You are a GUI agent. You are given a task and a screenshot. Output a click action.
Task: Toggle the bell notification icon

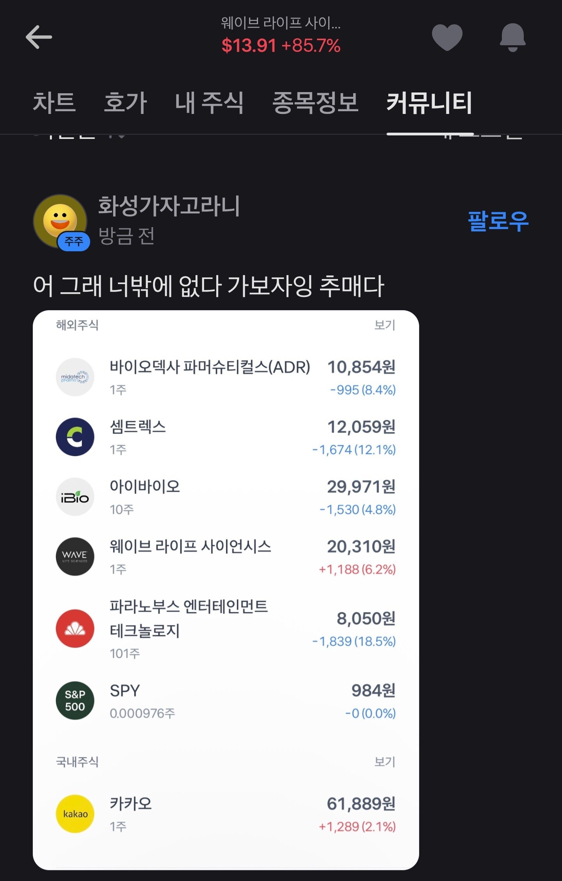point(512,37)
